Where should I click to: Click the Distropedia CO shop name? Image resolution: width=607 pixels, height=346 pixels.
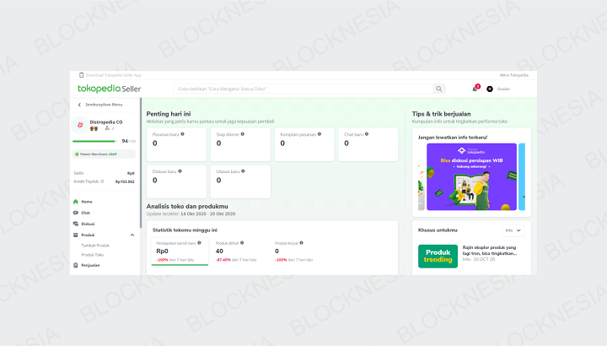106,122
